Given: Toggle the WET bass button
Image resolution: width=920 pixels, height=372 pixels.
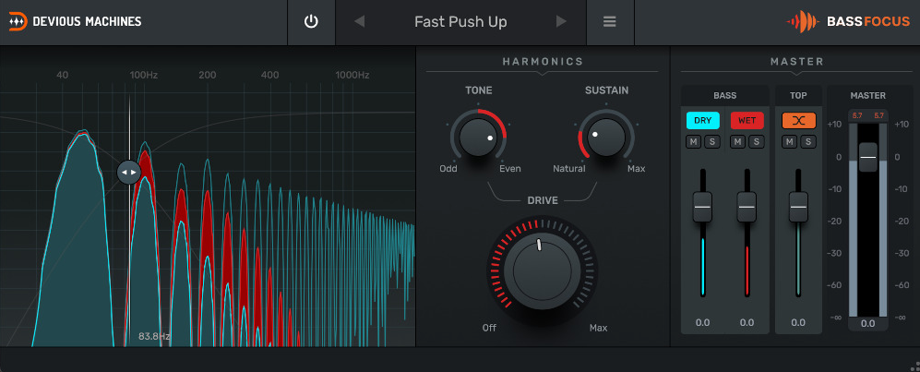Looking at the screenshot, I should point(747,121).
